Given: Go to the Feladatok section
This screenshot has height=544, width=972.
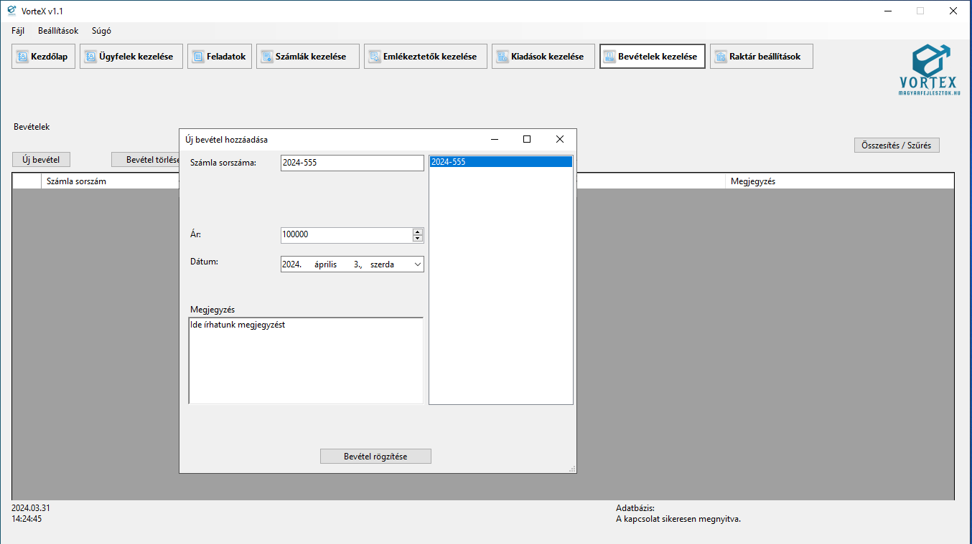Looking at the screenshot, I should 220,57.
